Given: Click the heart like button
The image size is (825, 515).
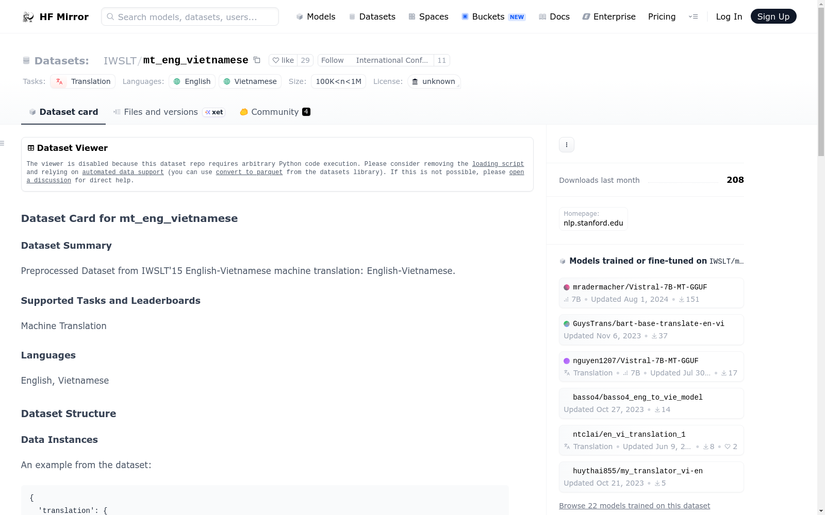Looking at the screenshot, I should pos(283,60).
